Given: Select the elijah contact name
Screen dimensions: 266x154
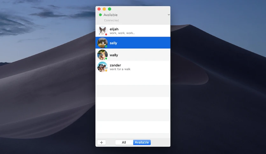Looking at the screenshot, I should tap(114, 29).
